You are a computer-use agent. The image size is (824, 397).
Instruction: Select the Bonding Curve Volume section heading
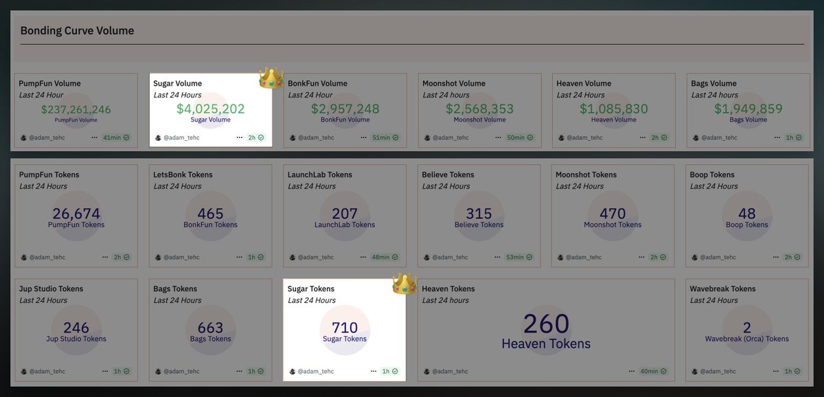coord(77,31)
